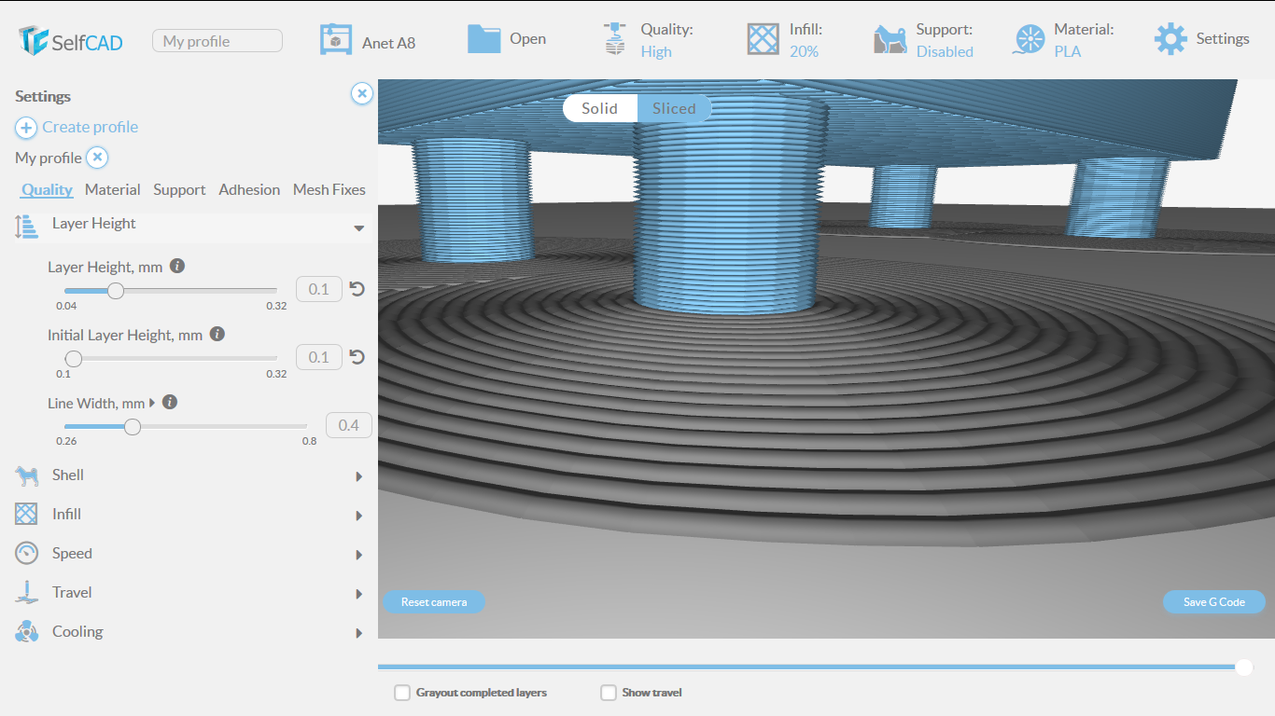Screen dimensions: 1275x716
Task: Click the layer preview slider handle
Action: click(x=1243, y=667)
